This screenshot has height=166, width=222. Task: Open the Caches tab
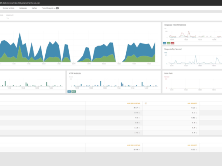[34, 8]
